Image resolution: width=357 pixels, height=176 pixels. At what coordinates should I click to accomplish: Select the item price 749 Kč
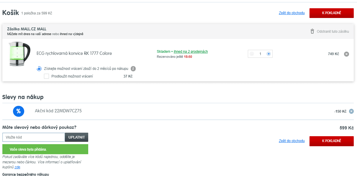pos(333,54)
